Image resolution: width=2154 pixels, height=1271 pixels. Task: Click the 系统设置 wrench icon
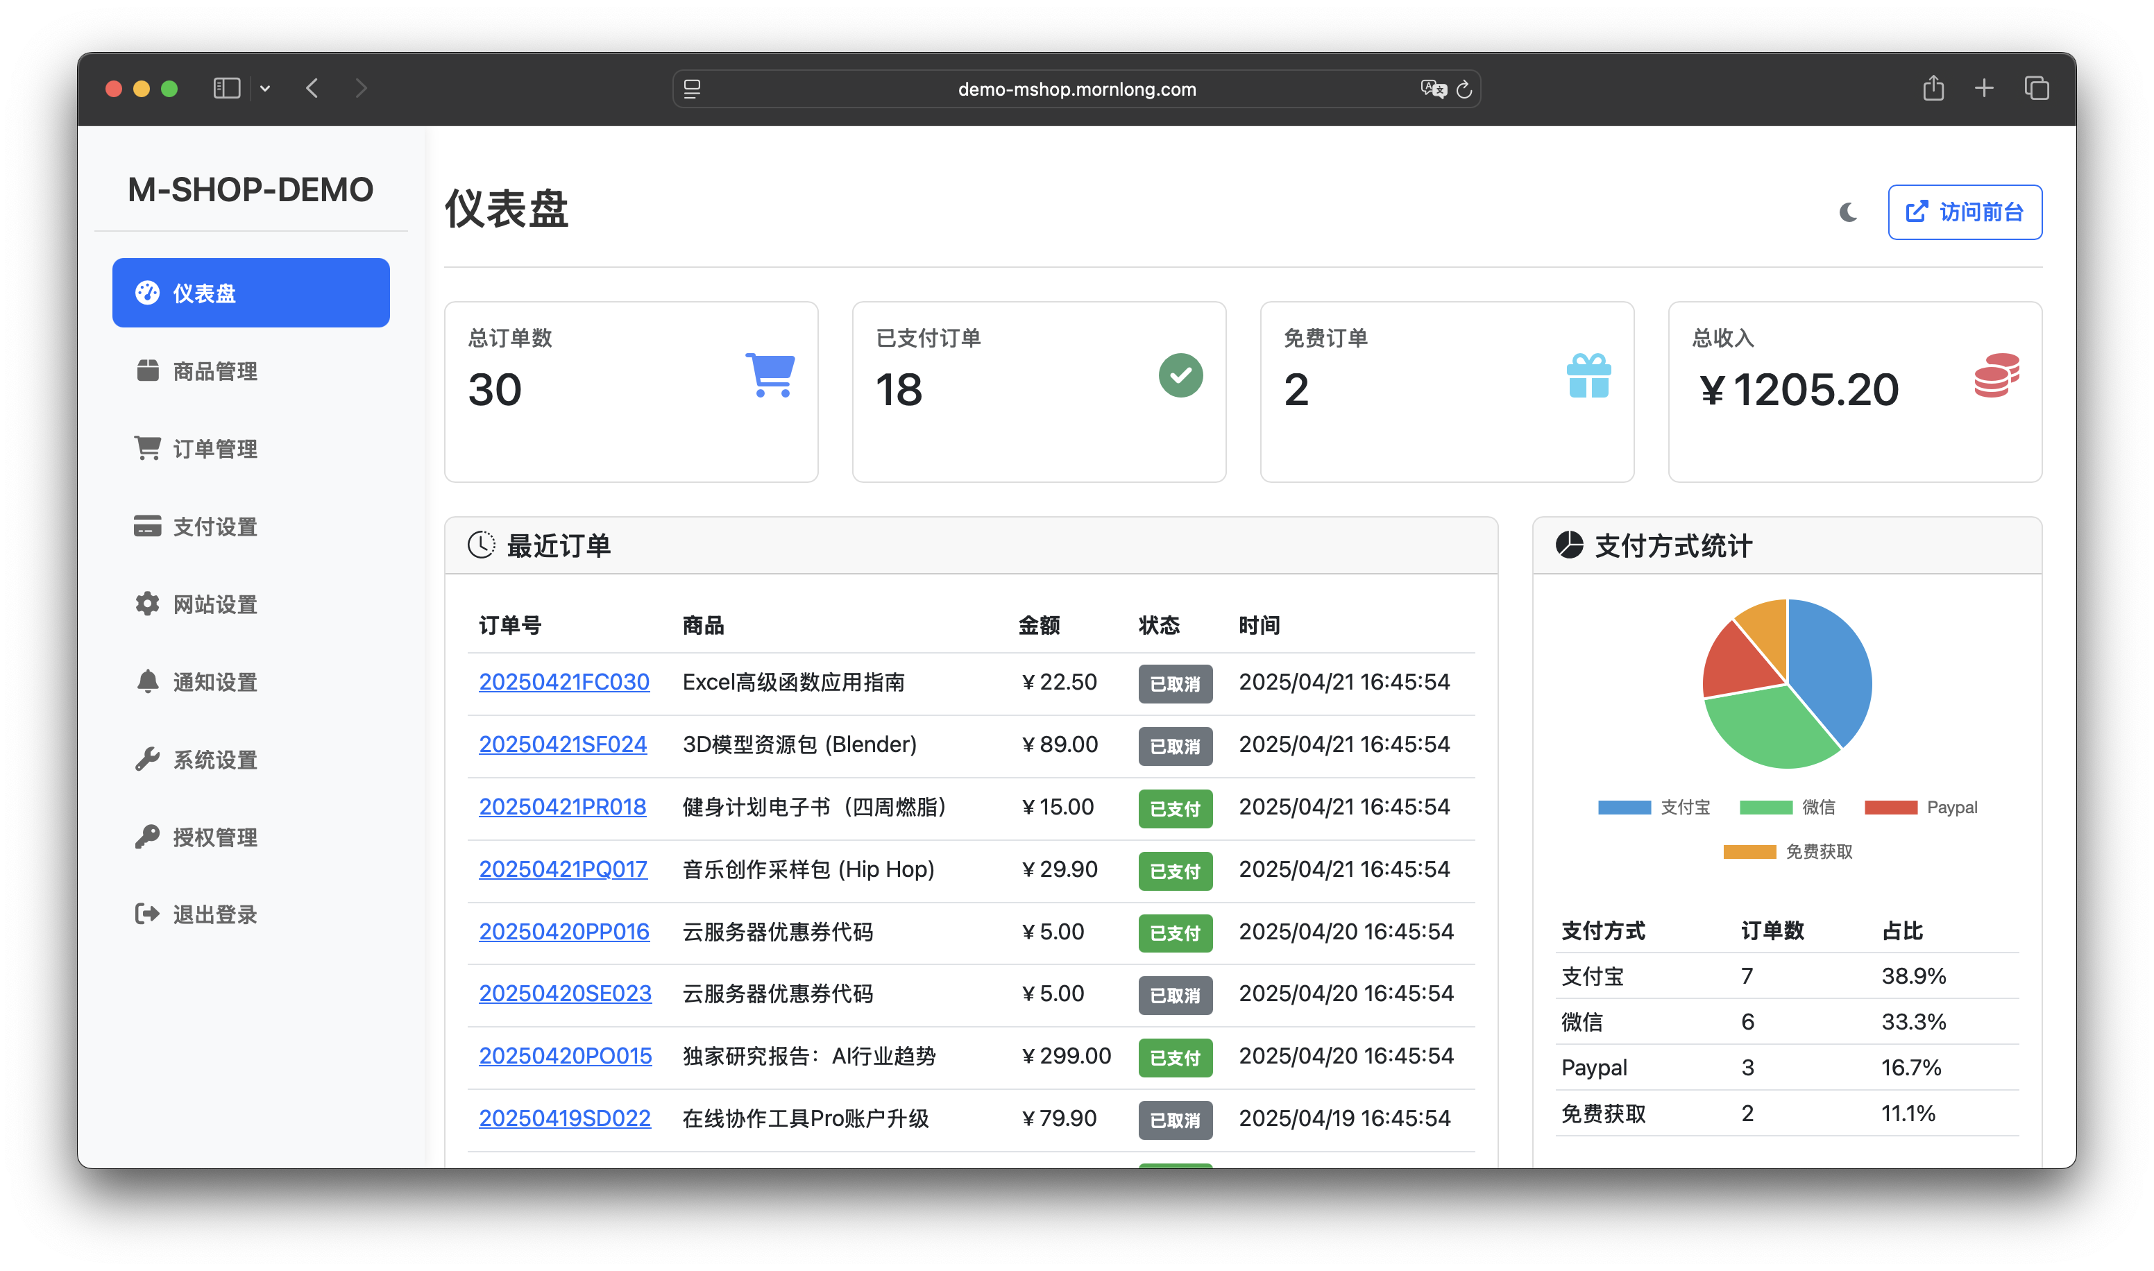147,759
